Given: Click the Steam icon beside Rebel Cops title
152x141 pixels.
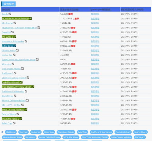Looking at the screenshot, I should [x=14, y=123].
